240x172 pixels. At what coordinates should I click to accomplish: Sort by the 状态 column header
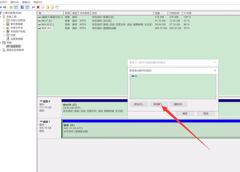pyautogui.click(x=122, y=13)
